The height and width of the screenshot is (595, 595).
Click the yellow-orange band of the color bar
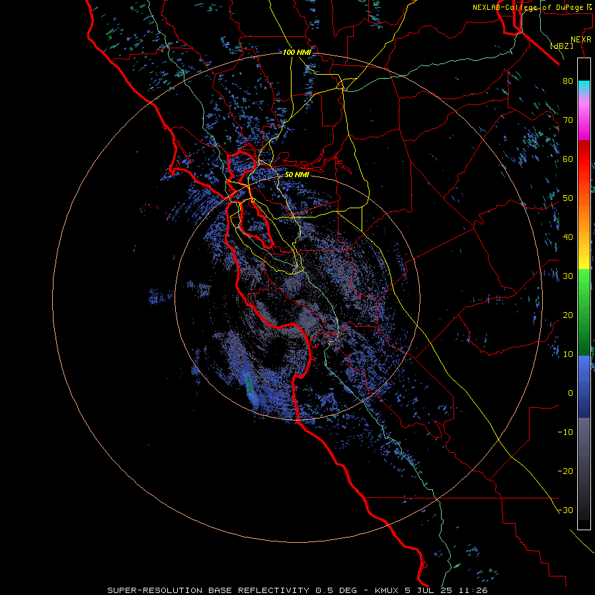coord(584,237)
